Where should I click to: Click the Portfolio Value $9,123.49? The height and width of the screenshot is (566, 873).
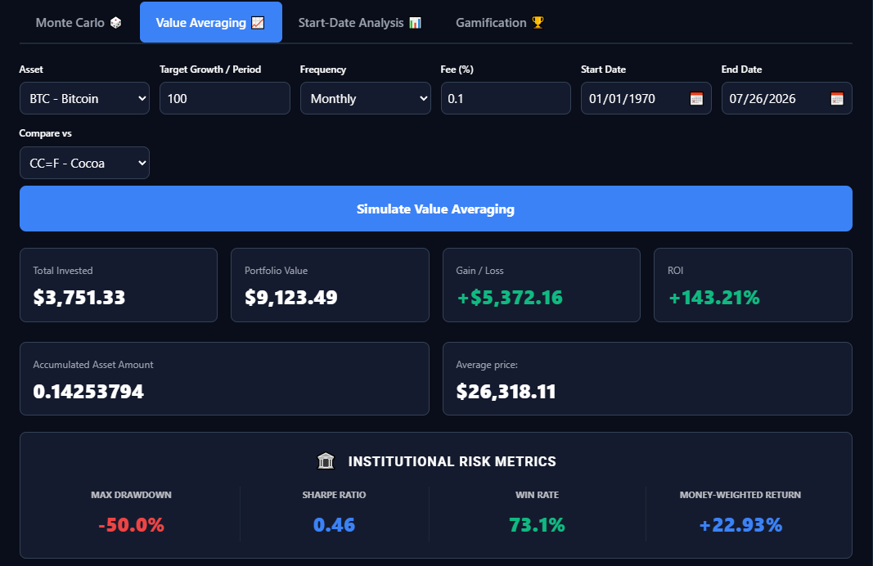(291, 297)
